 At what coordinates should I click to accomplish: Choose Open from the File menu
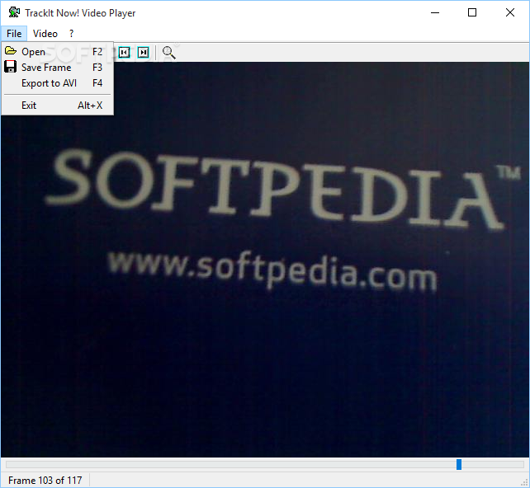tap(58, 52)
